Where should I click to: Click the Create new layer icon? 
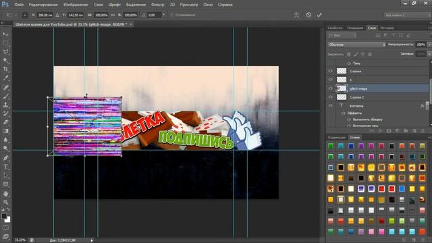(x=414, y=131)
